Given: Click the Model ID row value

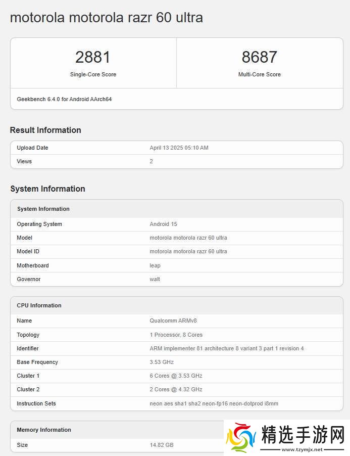Looking at the screenshot, I should (188, 251).
